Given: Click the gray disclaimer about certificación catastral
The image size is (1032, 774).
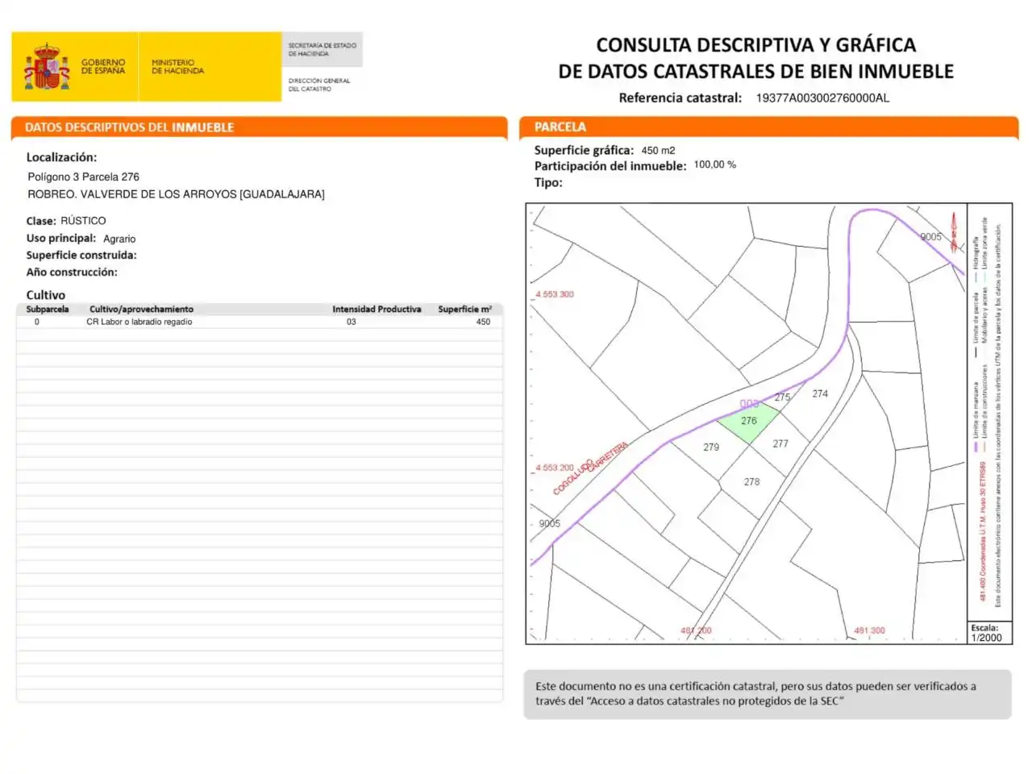Looking at the screenshot, I should click(768, 694).
